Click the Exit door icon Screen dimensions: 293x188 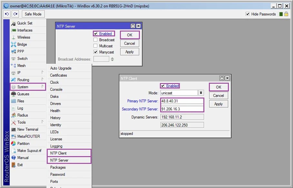pos(14,165)
